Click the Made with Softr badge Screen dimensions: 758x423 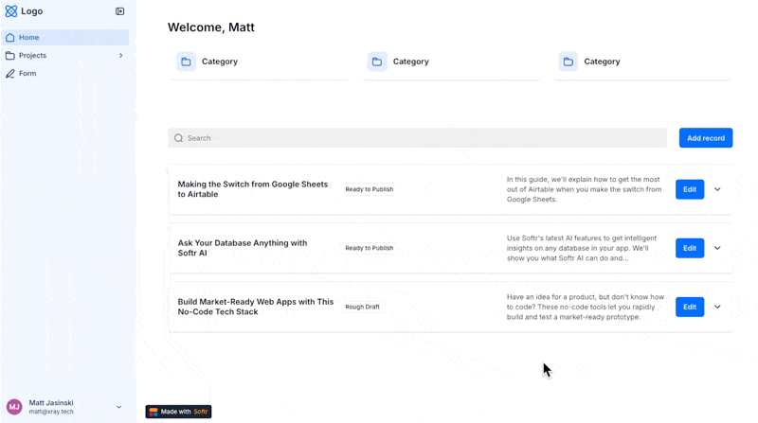178,412
